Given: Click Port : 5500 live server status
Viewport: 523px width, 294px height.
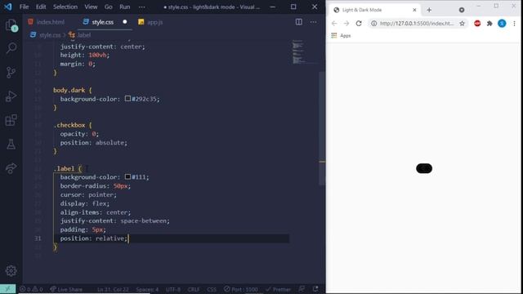Looking at the screenshot, I should pyautogui.click(x=241, y=289).
